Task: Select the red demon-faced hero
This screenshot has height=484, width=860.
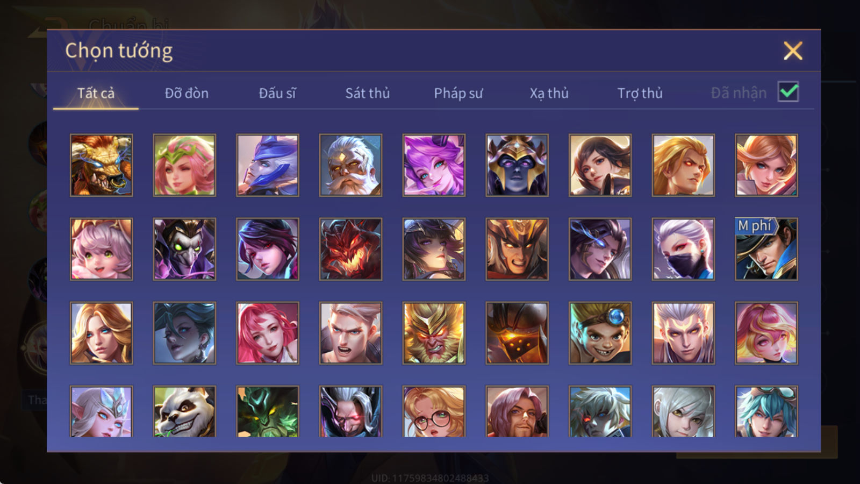Action: (350, 249)
